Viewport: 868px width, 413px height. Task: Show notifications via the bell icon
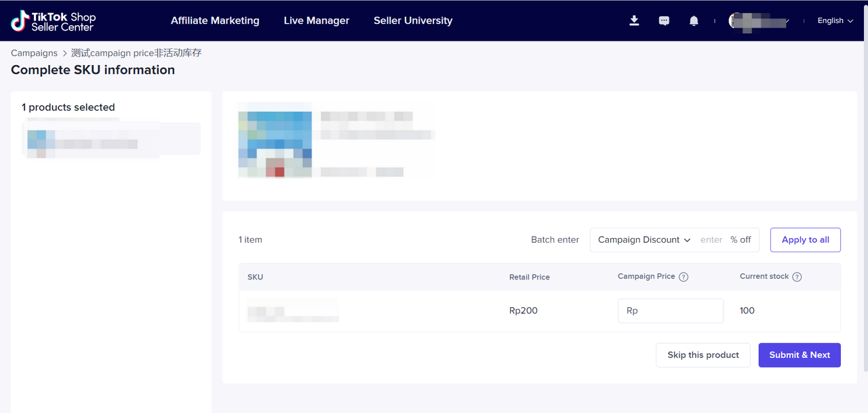(693, 21)
